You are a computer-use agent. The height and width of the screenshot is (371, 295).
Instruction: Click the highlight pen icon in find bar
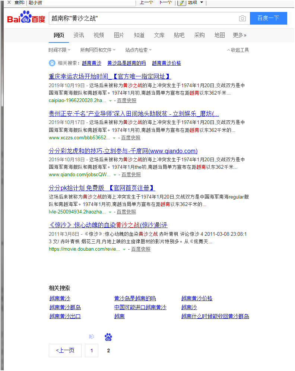click(x=181, y=2)
